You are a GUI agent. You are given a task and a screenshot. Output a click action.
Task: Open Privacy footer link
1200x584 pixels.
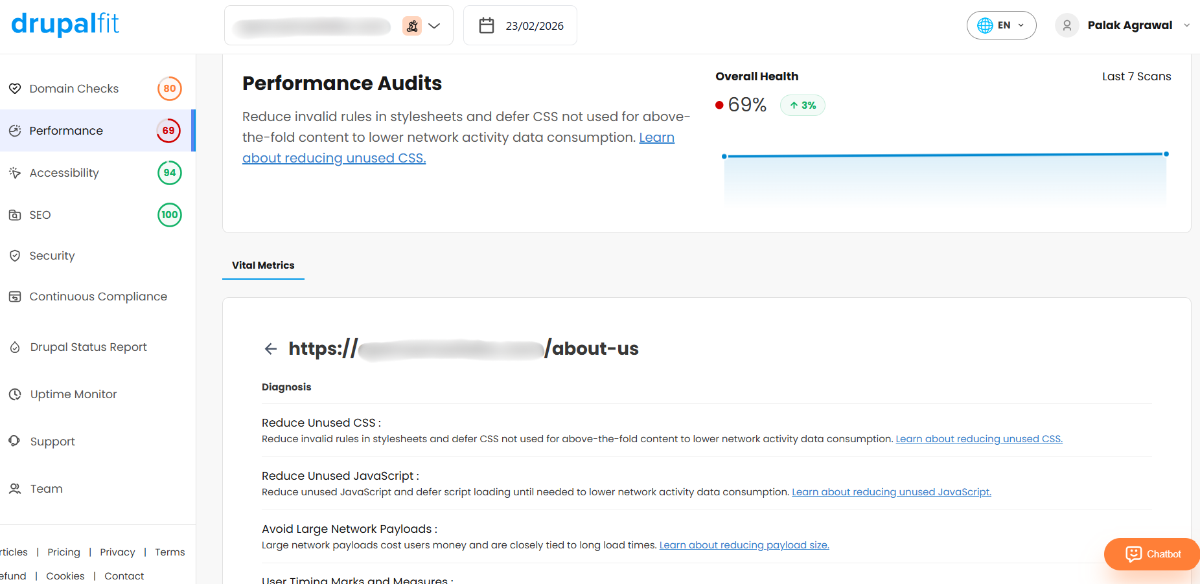(117, 552)
